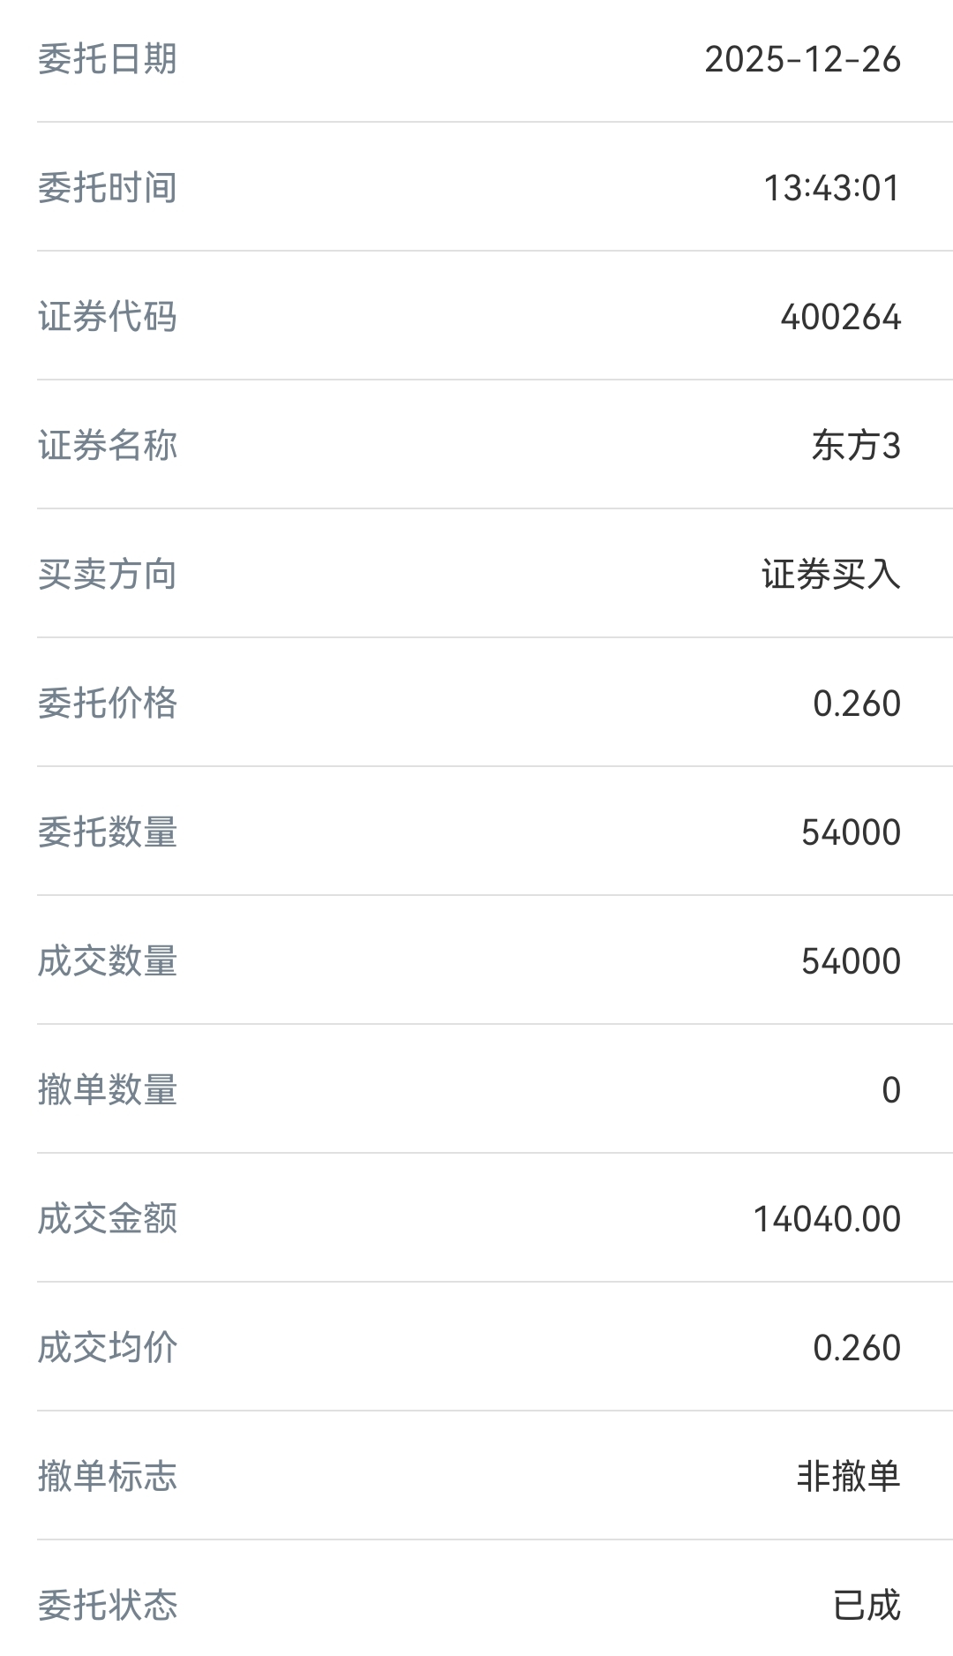The height and width of the screenshot is (1656, 953).
Task: Tap the 撤单标志 label
Action: [108, 1478]
